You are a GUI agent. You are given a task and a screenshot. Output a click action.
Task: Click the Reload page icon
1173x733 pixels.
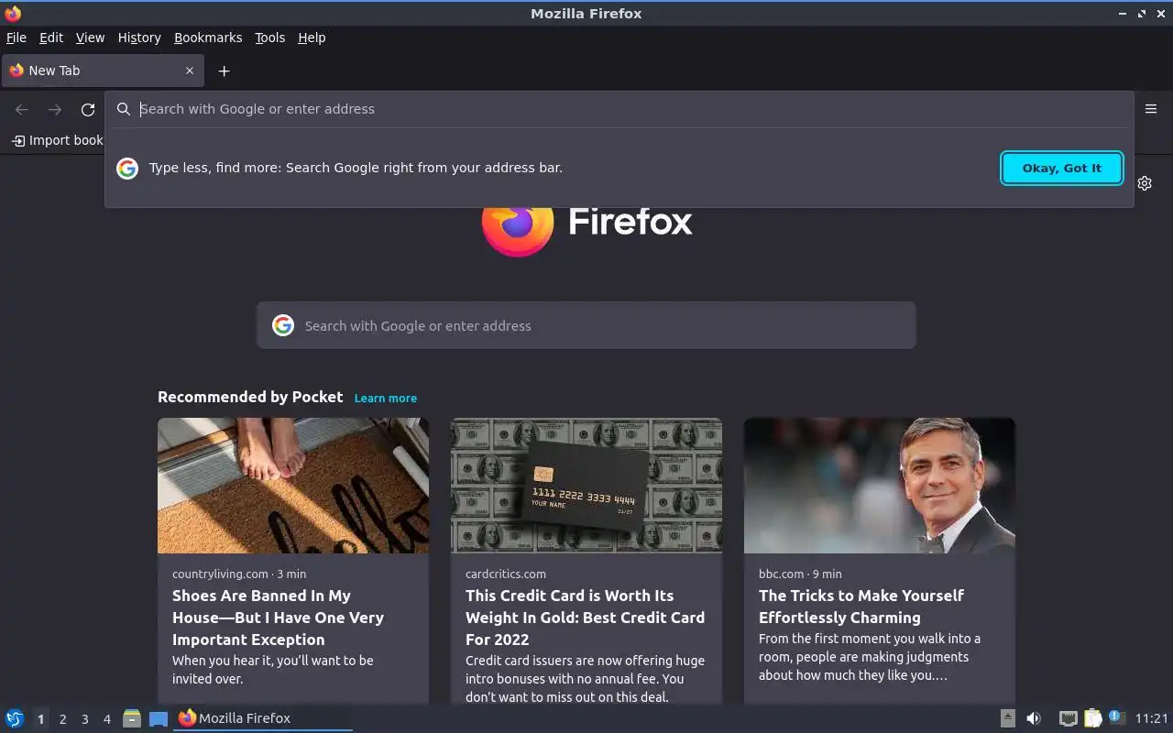88,109
